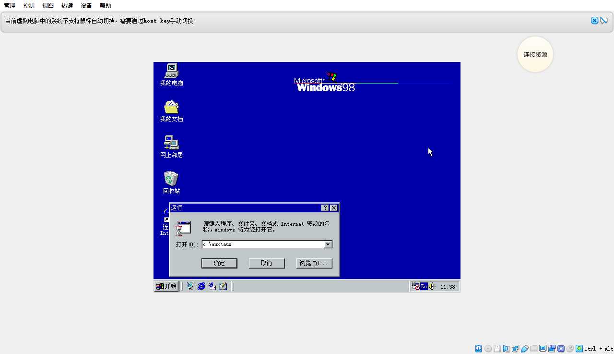Screen dimensions: 614x354
Task: Click the floppy disk status icon
Action: [497, 349]
